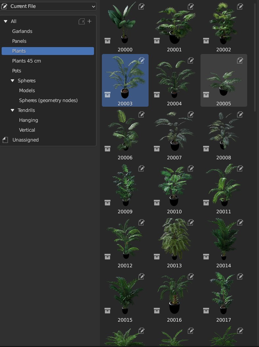Click the edit pencil icon on asset 20016

point(191,277)
